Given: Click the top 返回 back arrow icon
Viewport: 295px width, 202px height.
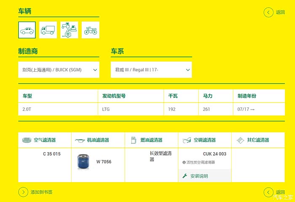Looking at the screenshot, I should point(268,12).
